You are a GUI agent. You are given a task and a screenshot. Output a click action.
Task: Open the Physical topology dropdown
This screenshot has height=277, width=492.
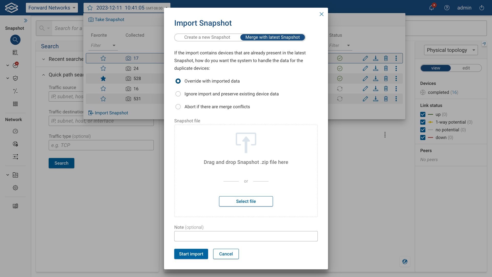(451, 50)
